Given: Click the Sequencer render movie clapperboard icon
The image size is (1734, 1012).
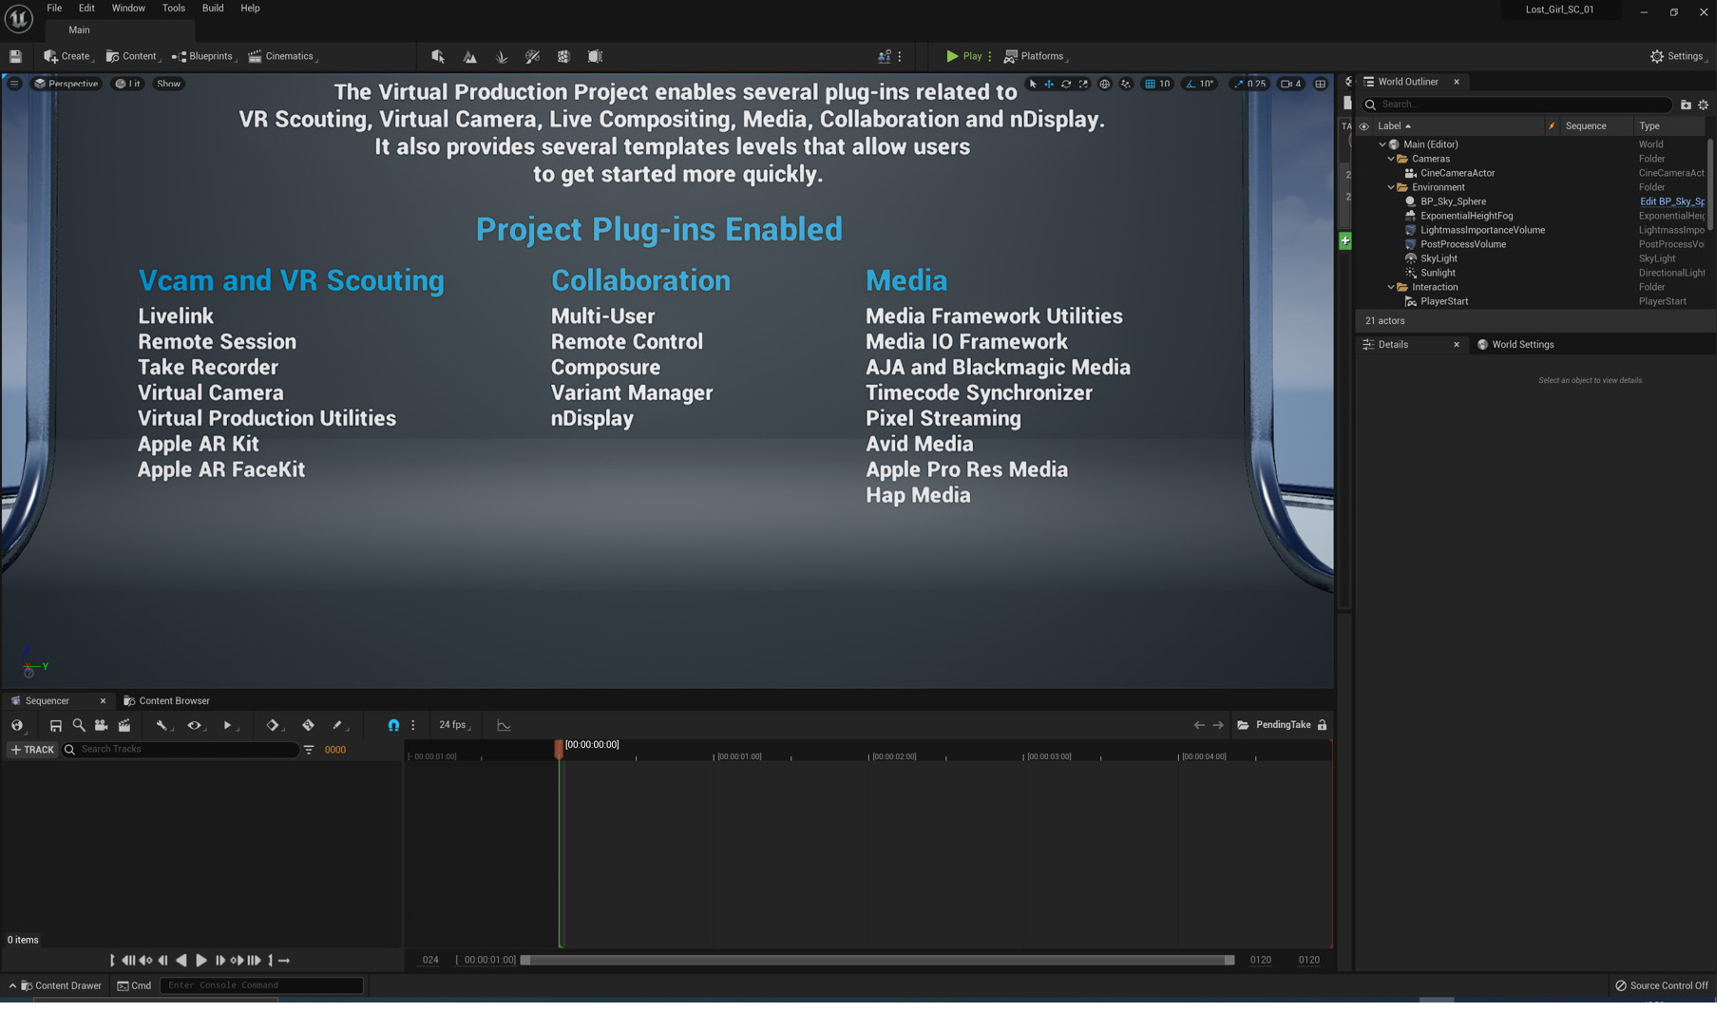Looking at the screenshot, I should pos(124,726).
